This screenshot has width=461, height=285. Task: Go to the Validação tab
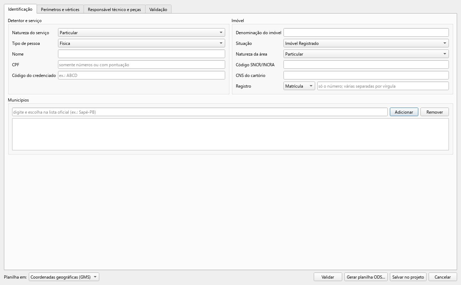tap(158, 9)
